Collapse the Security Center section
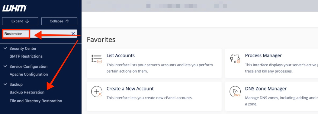The height and width of the screenshot is (114, 318). click(x=5, y=48)
